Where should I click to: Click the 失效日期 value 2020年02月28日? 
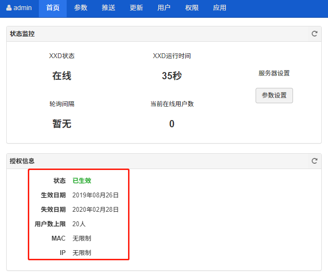click(x=95, y=210)
